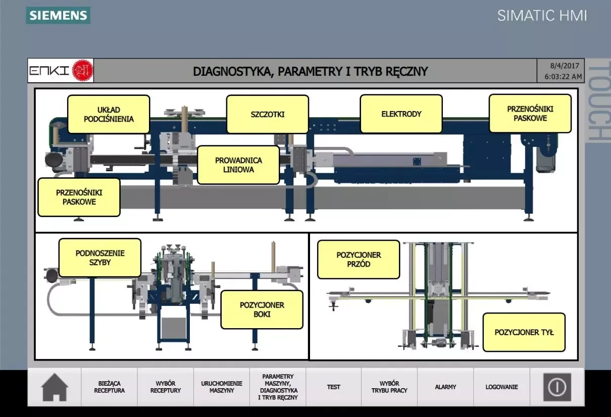
Task: Open the Test tab
Action: [333, 387]
